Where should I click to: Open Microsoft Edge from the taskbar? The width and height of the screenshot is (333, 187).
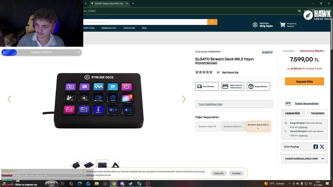coord(80,184)
